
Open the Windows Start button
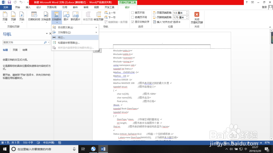point(5,149)
